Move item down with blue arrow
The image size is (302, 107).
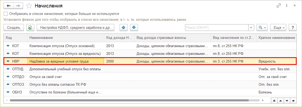click(x=134, y=28)
